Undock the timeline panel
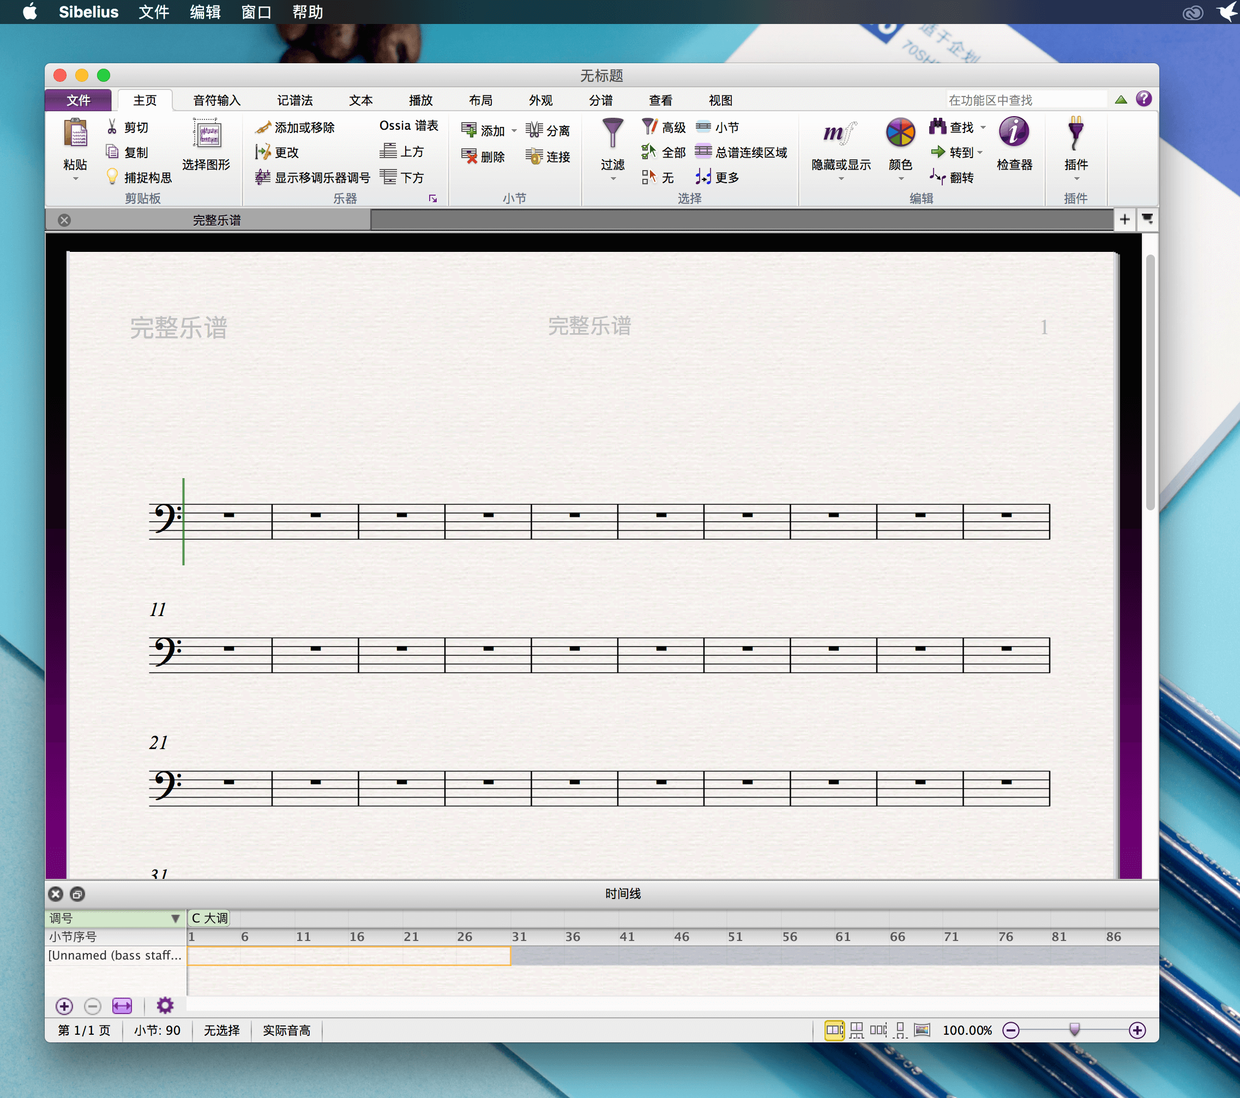Screen dimensions: 1240x1098 point(77,894)
